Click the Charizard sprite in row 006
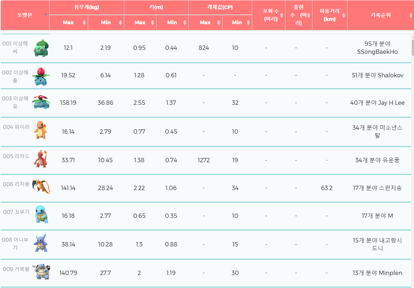 click(x=41, y=186)
